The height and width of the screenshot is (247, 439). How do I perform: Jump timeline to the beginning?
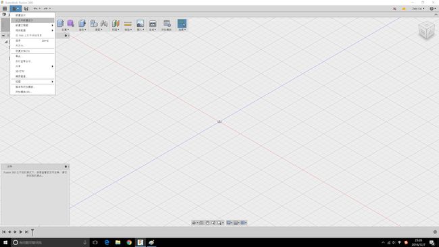point(3,232)
